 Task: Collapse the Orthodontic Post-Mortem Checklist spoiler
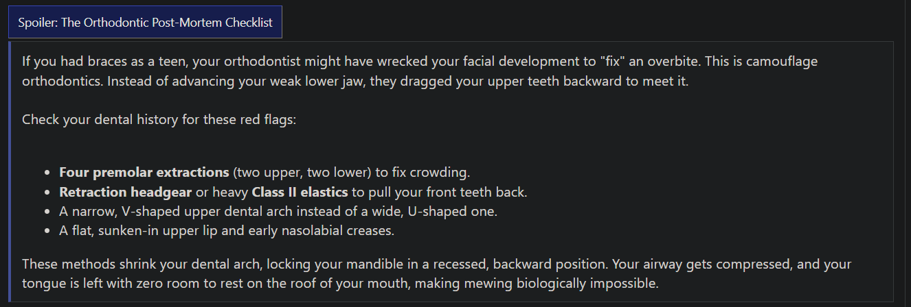[x=145, y=22]
